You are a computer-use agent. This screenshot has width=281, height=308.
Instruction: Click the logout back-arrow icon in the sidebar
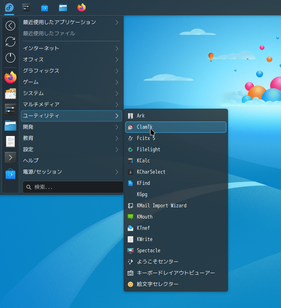click(x=10, y=26)
